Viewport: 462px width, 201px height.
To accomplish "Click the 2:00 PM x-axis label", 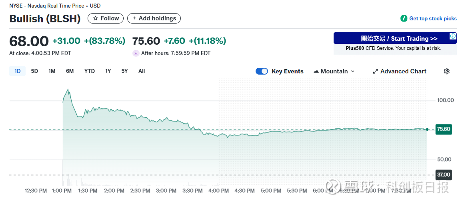I will tap(114, 191).
